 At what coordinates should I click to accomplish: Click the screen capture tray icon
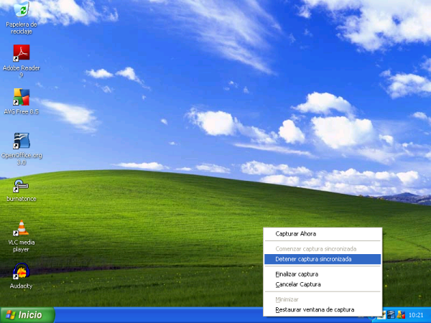pos(391,314)
